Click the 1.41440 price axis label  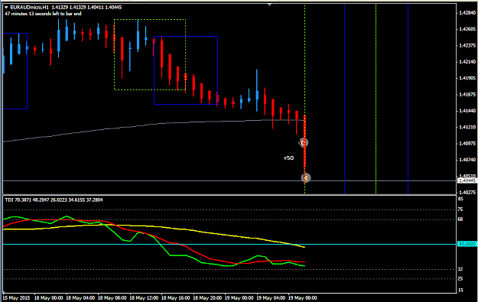click(467, 111)
